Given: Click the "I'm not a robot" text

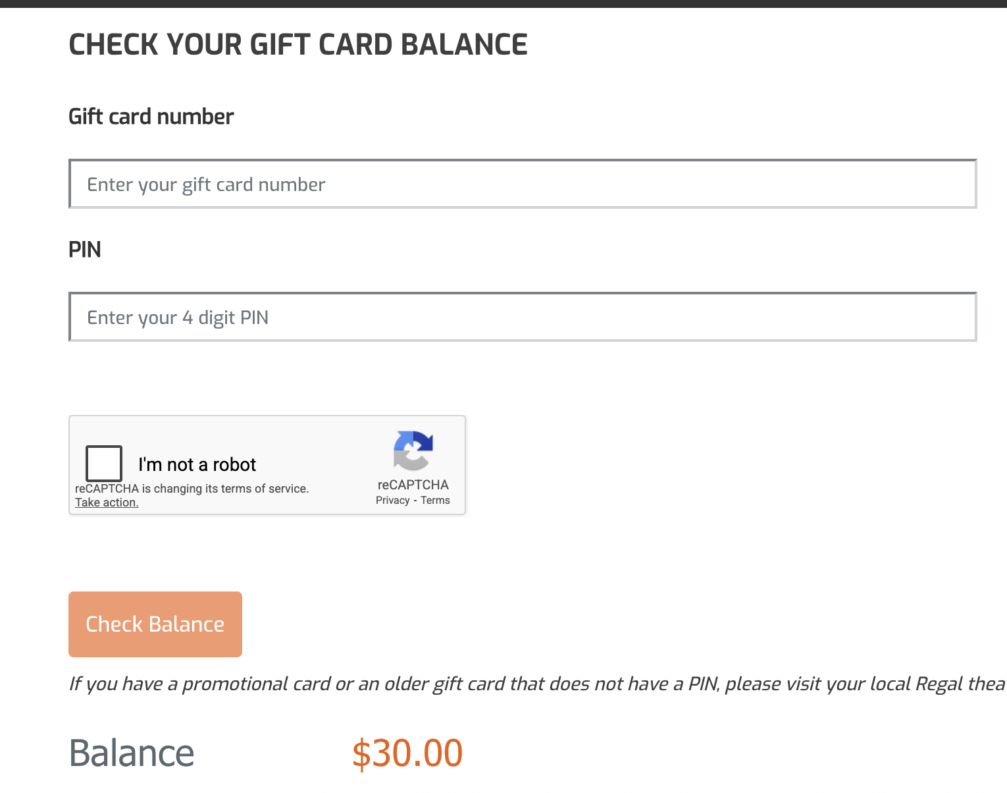Looking at the screenshot, I should (x=197, y=464).
